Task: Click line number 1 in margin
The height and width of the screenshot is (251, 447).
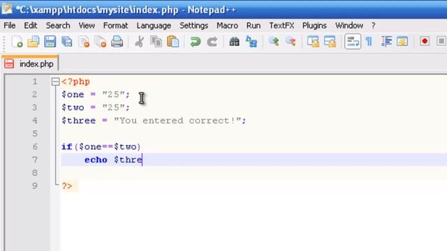Action: click(35, 82)
